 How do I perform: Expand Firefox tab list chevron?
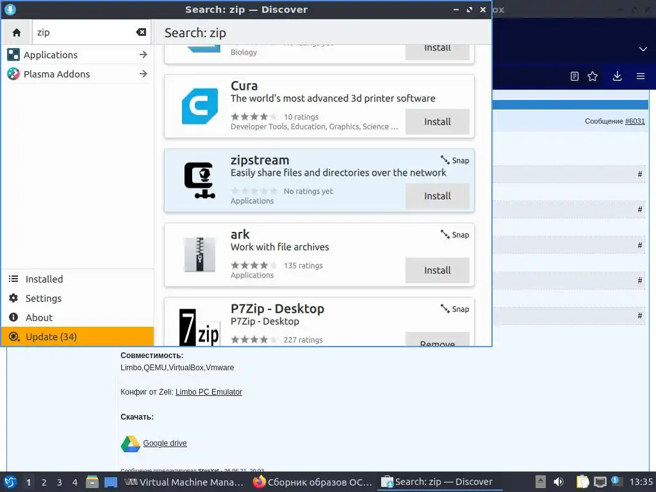pos(643,49)
